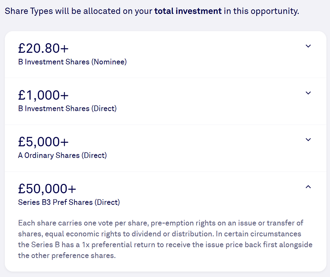Click "the other preference shares" closing line
Viewport: 330px width, 277px height.
[x=67, y=255]
